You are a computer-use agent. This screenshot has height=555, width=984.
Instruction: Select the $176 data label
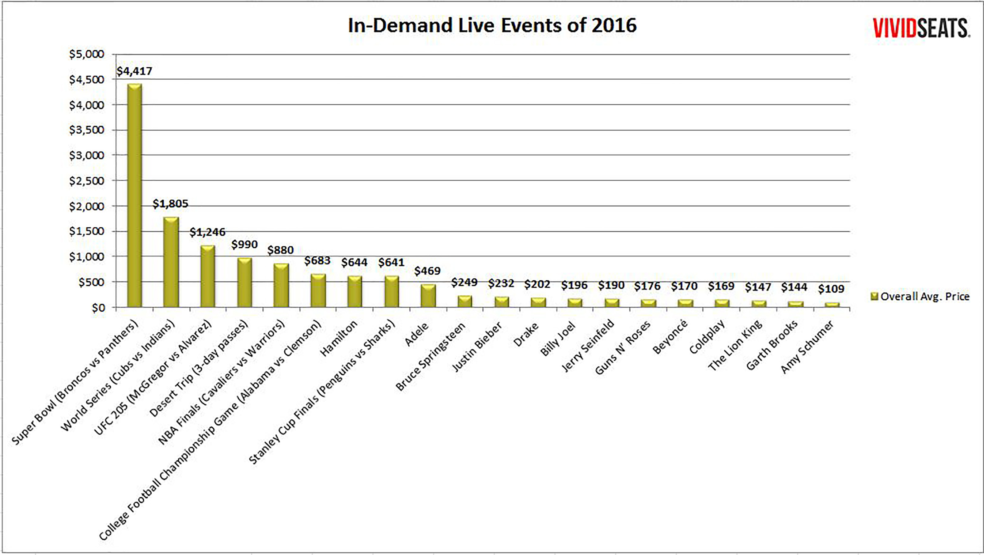click(x=648, y=286)
